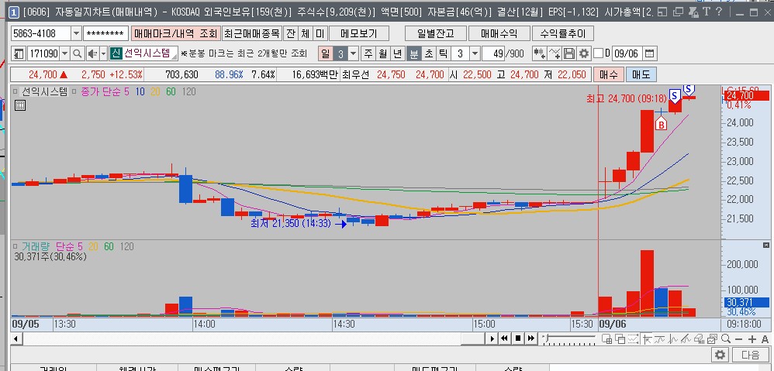Click the chart zoom range slider
This screenshot has width=774, height=371.
coord(569,338)
